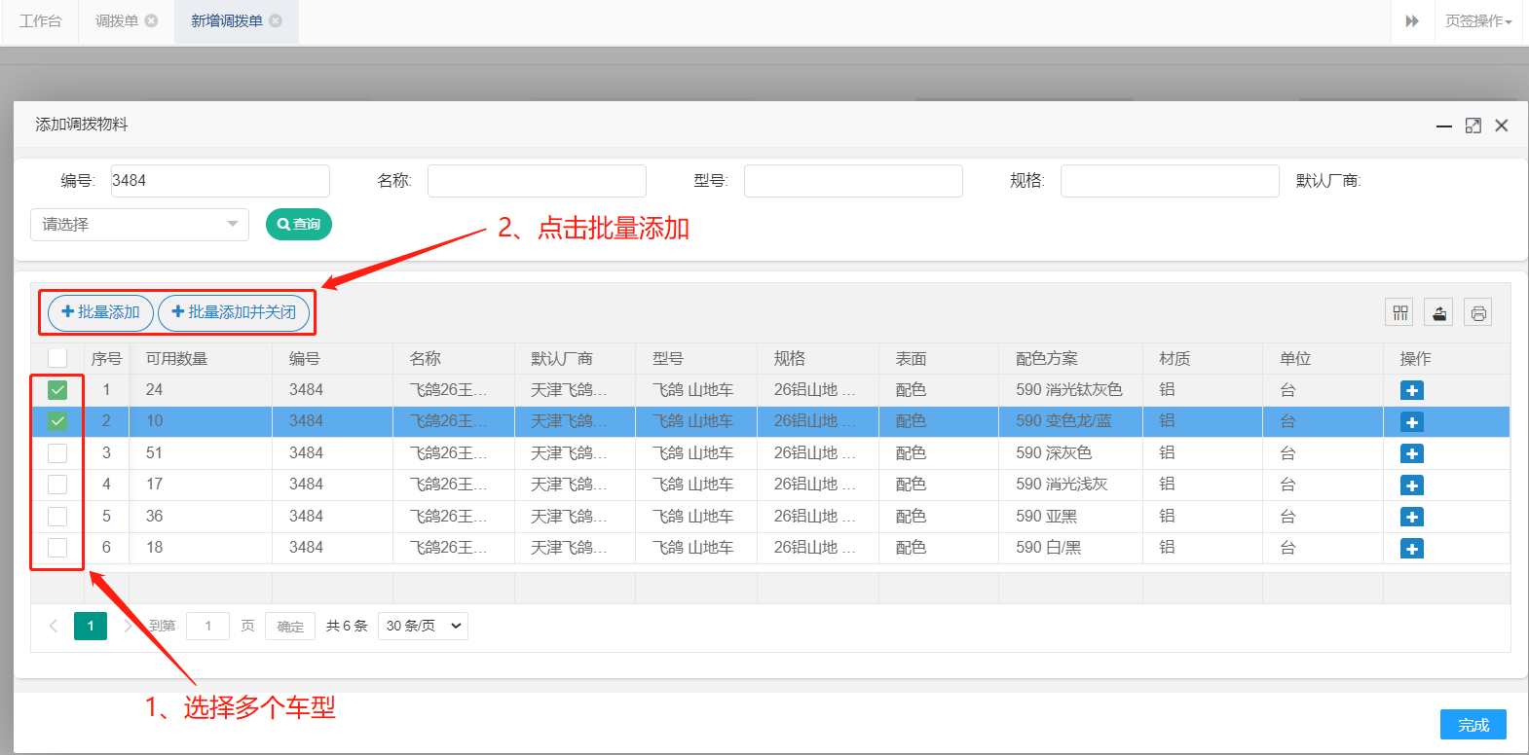Click the green 查询 search button
1529x755 pixels.
[x=299, y=225]
